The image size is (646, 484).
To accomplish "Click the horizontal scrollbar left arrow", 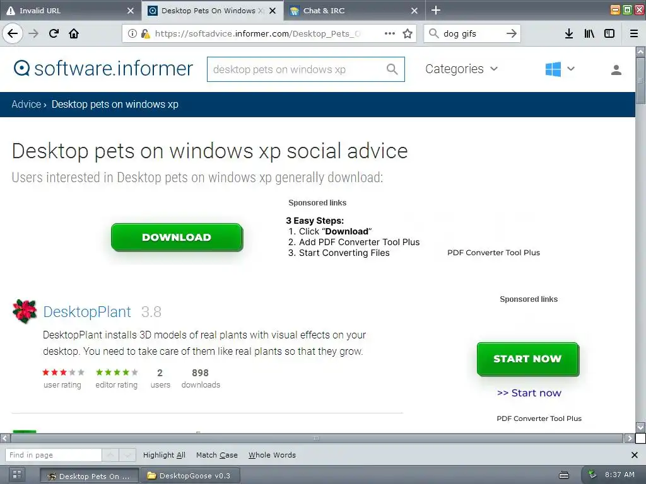I will coord(4,438).
